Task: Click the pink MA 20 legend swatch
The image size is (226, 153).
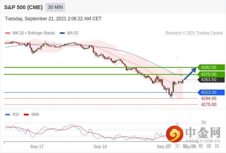Action: coord(8,33)
